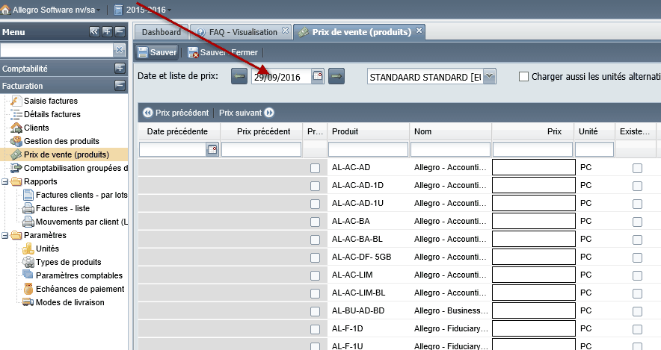Image resolution: width=661 pixels, height=350 pixels.
Task: Open Comptabilisation groupées item
Action: pyautogui.click(x=76, y=168)
